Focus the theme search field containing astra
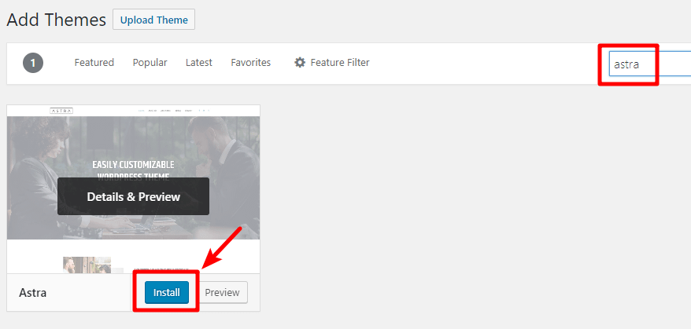 (649, 64)
